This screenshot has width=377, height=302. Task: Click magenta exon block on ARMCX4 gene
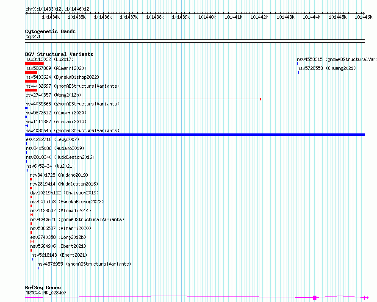tap(315, 298)
